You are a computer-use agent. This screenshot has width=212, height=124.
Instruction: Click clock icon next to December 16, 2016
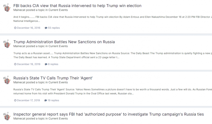point(15,28)
